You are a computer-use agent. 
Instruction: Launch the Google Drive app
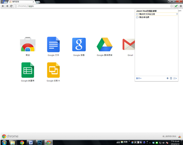[x=105, y=44]
